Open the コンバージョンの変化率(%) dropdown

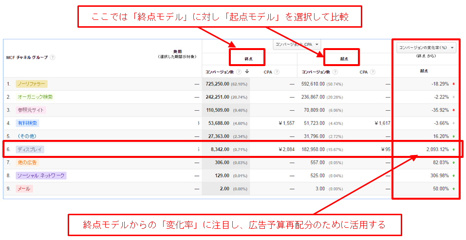click(427, 48)
